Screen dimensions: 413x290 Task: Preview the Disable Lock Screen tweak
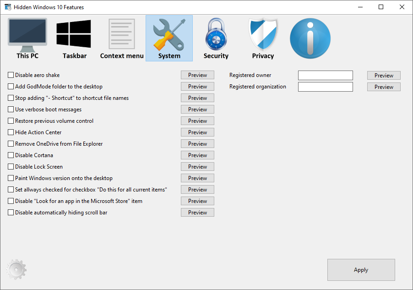coord(197,167)
